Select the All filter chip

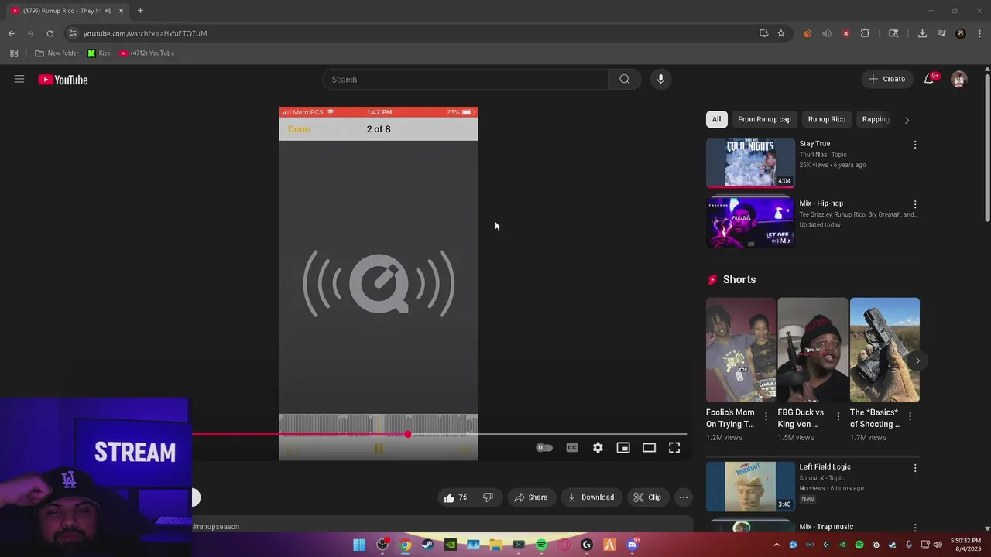click(716, 119)
